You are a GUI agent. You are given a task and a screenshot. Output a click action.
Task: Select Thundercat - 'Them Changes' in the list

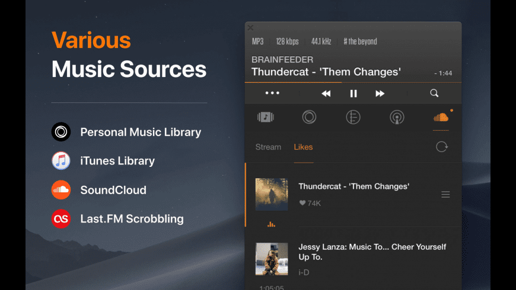coord(353,186)
